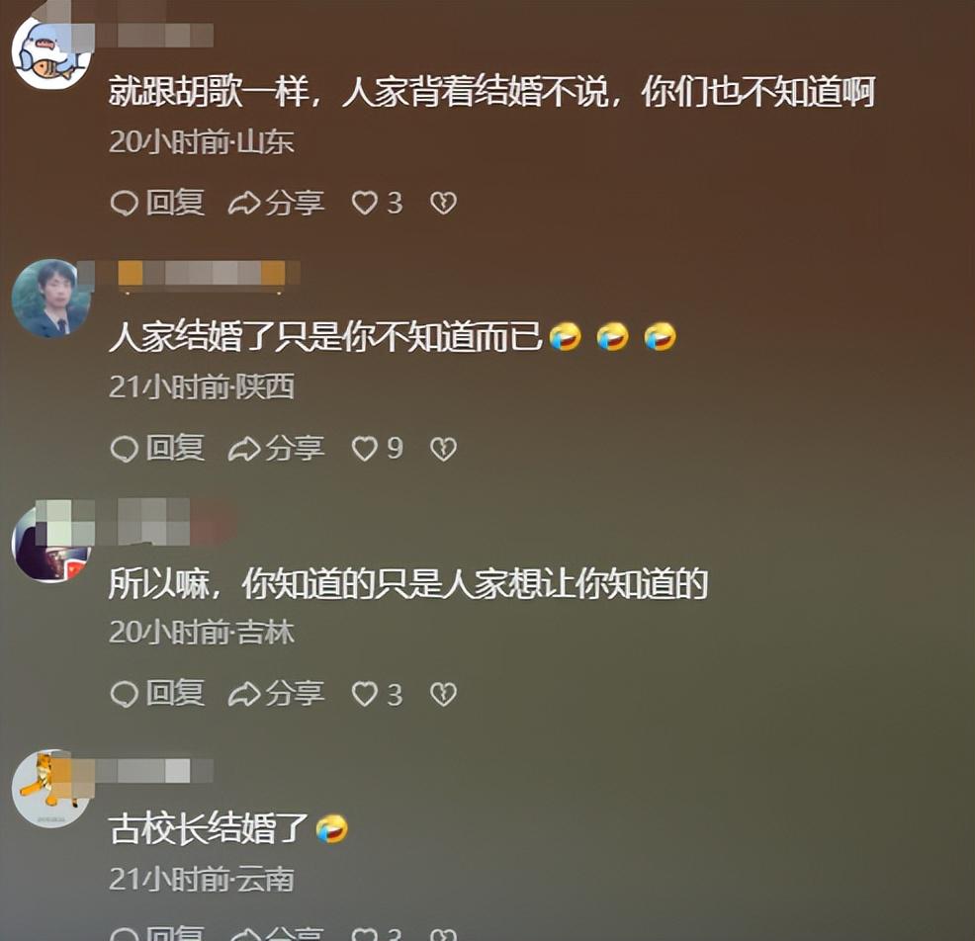The width and height of the screenshot is (975, 941).
Task: Like the Jilin comment starting 所以嘛
Action: coord(377,694)
